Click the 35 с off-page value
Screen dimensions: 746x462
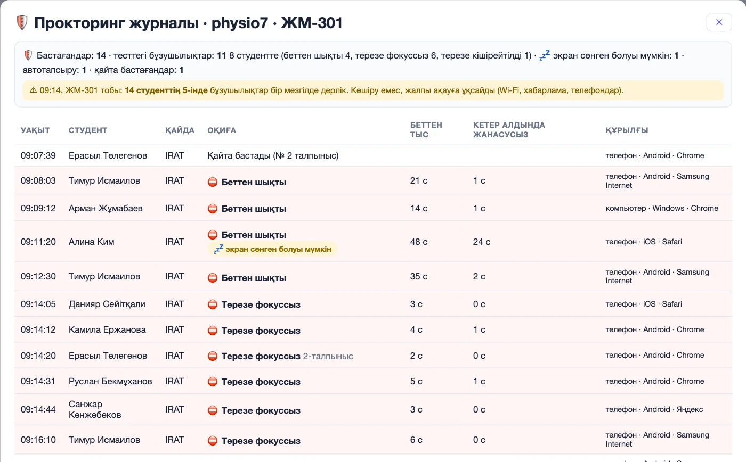click(419, 276)
